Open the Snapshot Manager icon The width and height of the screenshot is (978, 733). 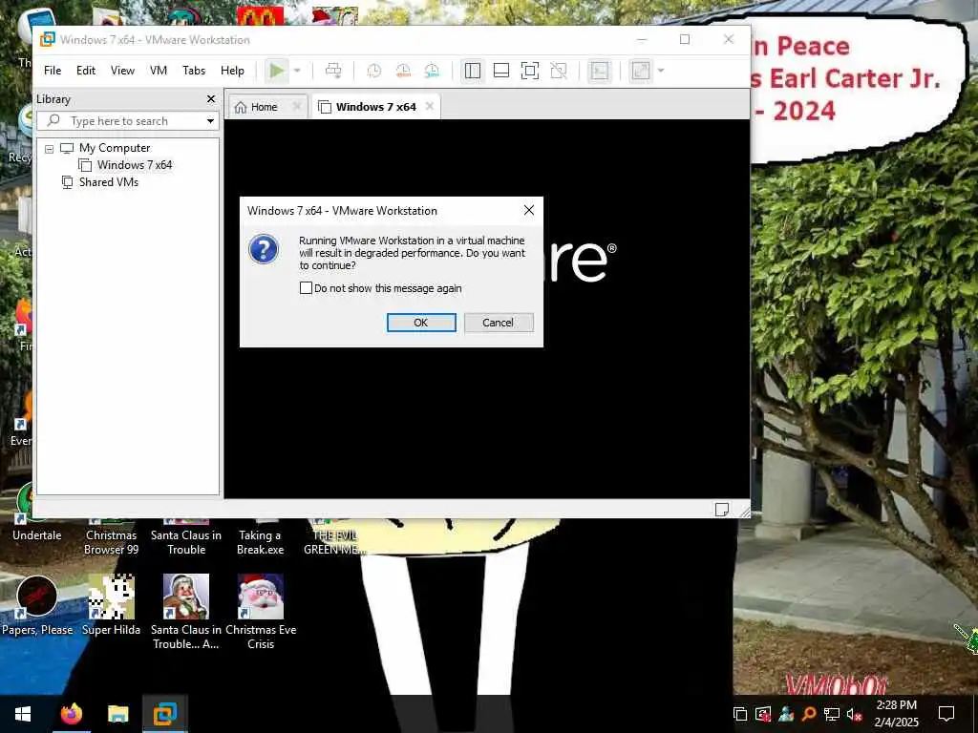432,71
